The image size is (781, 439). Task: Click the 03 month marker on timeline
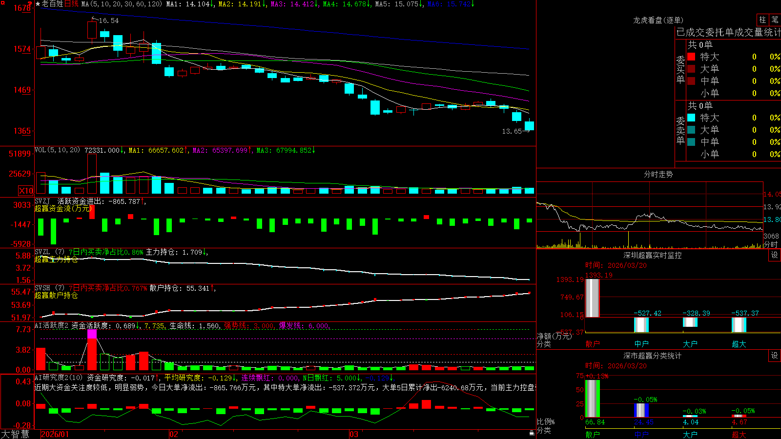354,434
